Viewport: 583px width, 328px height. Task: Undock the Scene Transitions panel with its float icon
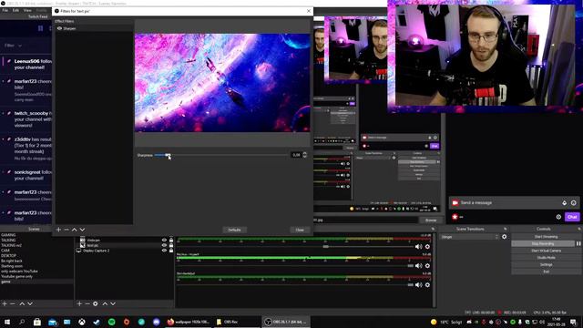(x=505, y=229)
